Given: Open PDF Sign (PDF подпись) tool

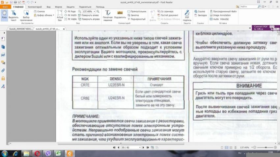Looking at the screenshot, I should (x=187, y=16).
